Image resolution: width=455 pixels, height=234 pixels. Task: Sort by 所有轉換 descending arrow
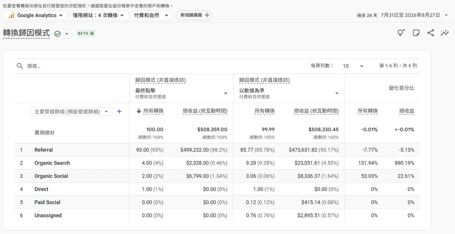point(139,111)
